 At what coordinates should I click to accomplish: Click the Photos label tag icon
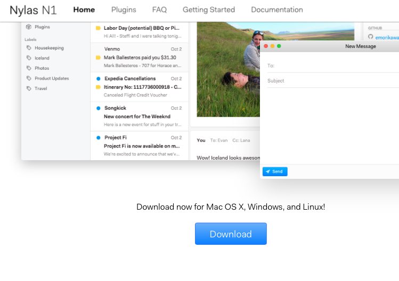coord(29,68)
